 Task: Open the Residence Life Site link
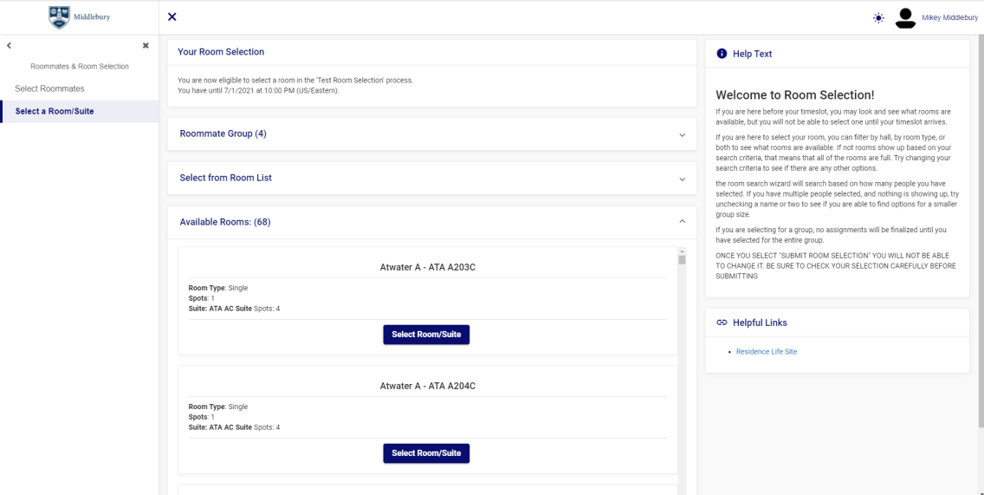tap(766, 352)
